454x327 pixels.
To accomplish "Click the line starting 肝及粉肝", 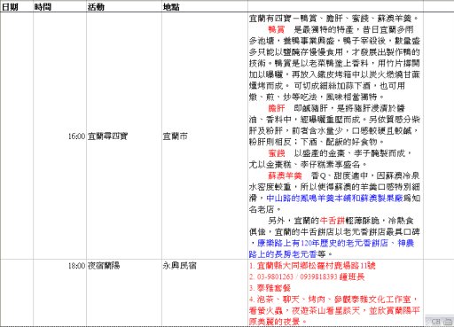I will pos(333,130).
